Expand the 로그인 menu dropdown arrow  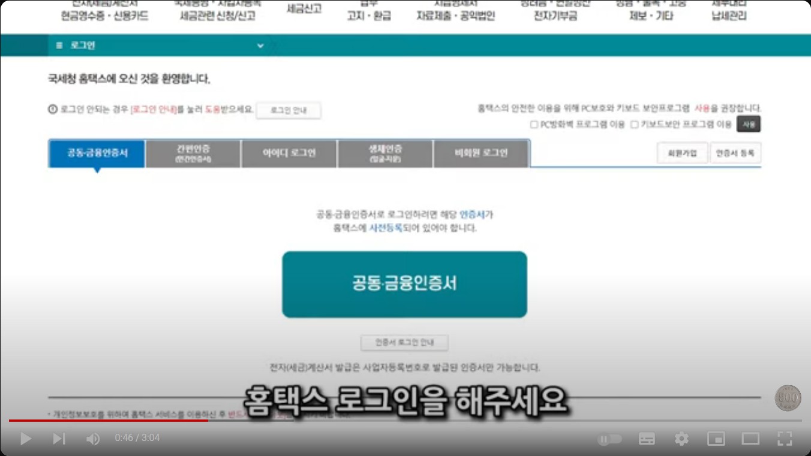pos(260,46)
